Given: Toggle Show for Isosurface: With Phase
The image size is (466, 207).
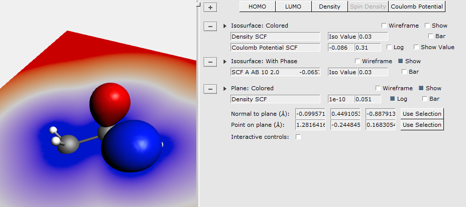Looking at the screenshot, I should (x=401, y=61).
